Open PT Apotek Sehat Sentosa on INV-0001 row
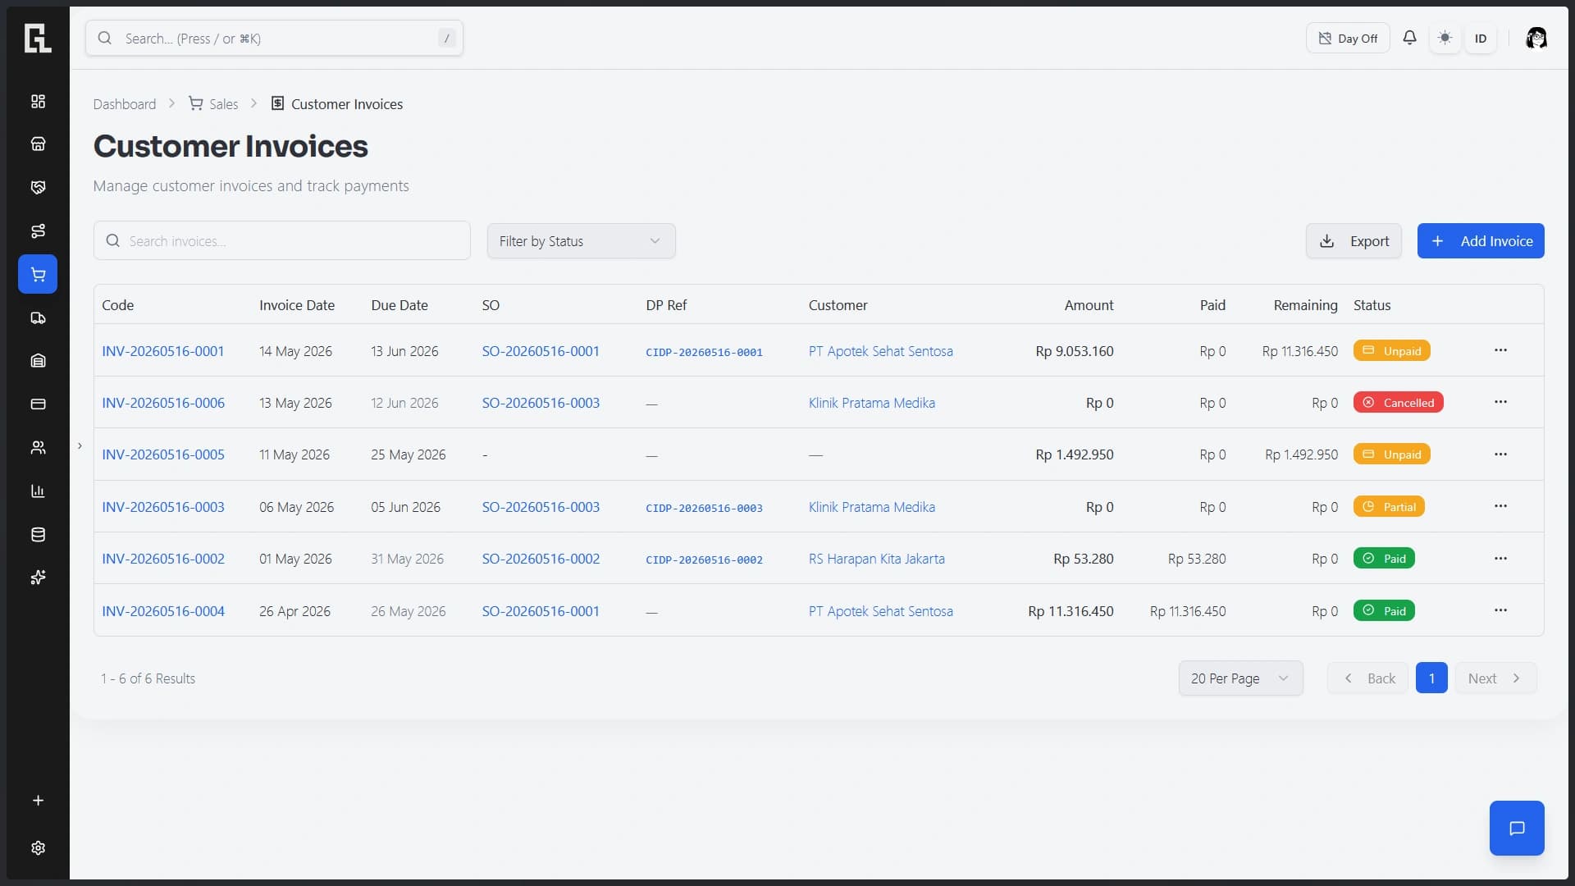1575x886 pixels. click(880, 351)
